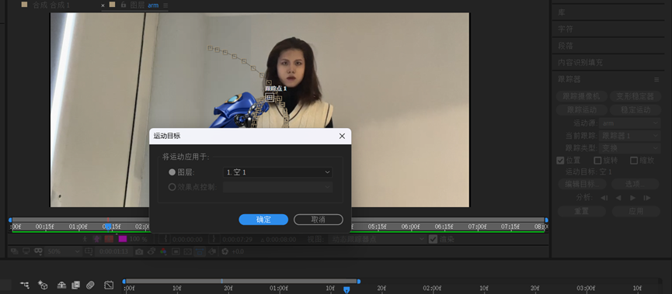
Task: Take a snapshot with the camera icon
Action: tap(139, 251)
